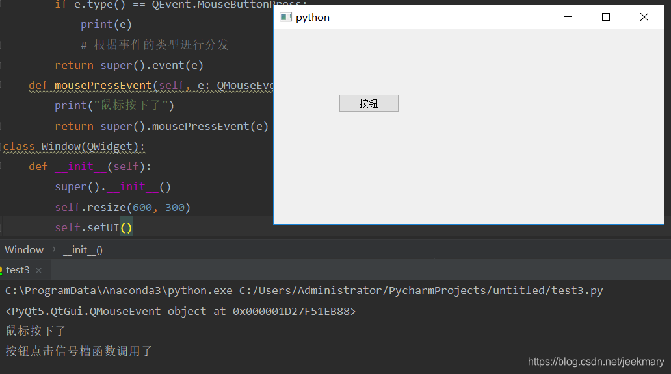
Task: Close the python window
Action: click(644, 17)
